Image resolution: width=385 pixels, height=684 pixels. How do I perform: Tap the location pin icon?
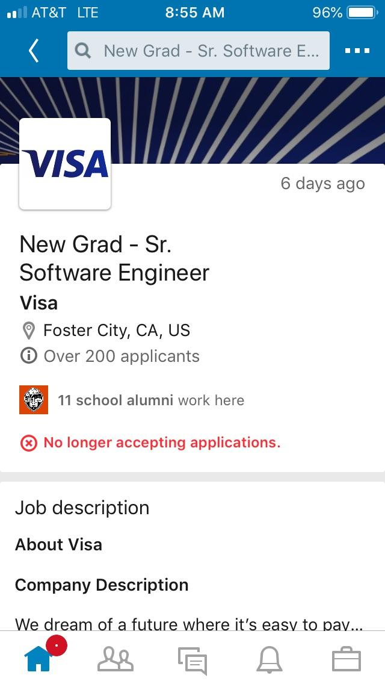[x=28, y=331]
